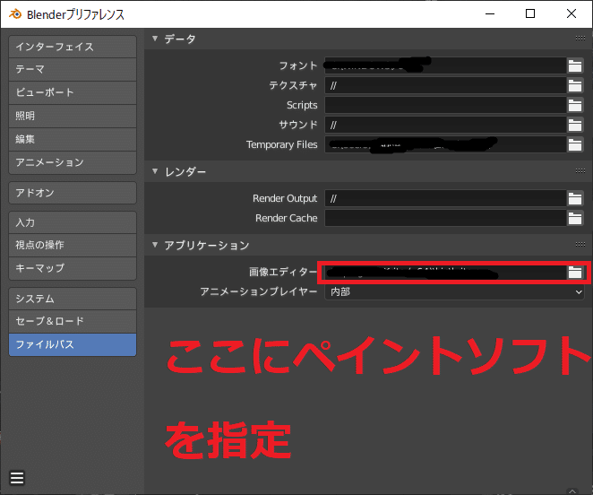Switch to the ビューポート tab
The height and width of the screenshot is (495, 593).
pyautogui.click(x=73, y=92)
